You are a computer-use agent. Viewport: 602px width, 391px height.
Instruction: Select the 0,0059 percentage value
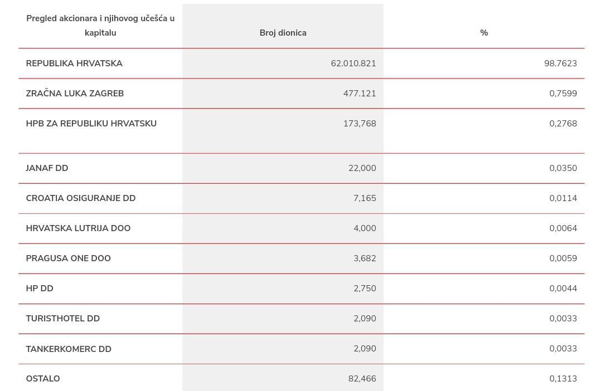point(563,258)
